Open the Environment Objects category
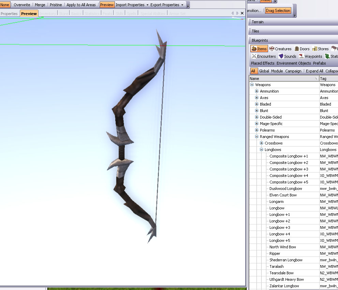The width and height of the screenshot is (338, 290). tap(294, 63)
